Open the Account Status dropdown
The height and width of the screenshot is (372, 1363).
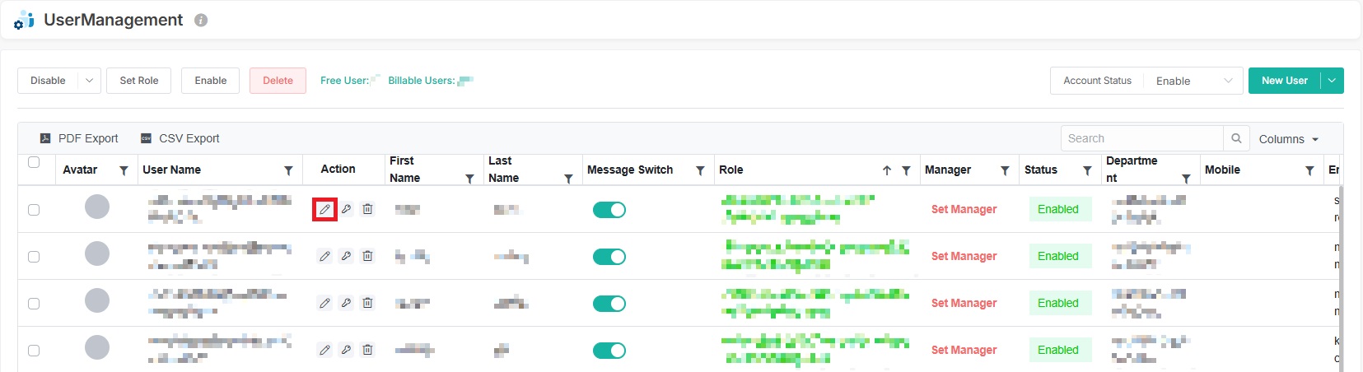[x=1193, y=81]
